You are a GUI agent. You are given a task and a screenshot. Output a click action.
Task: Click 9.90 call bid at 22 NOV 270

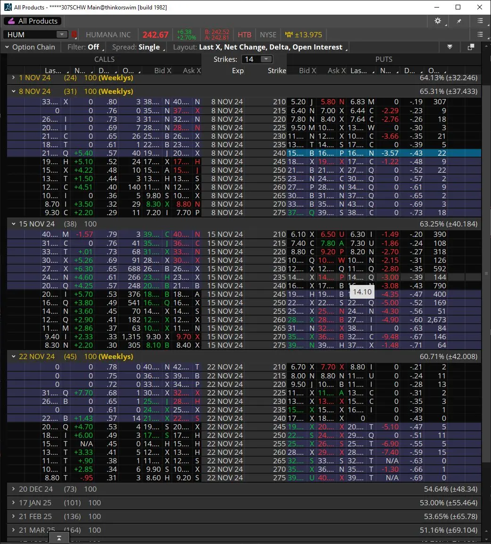pyautogui.click(x=153, y=469)
